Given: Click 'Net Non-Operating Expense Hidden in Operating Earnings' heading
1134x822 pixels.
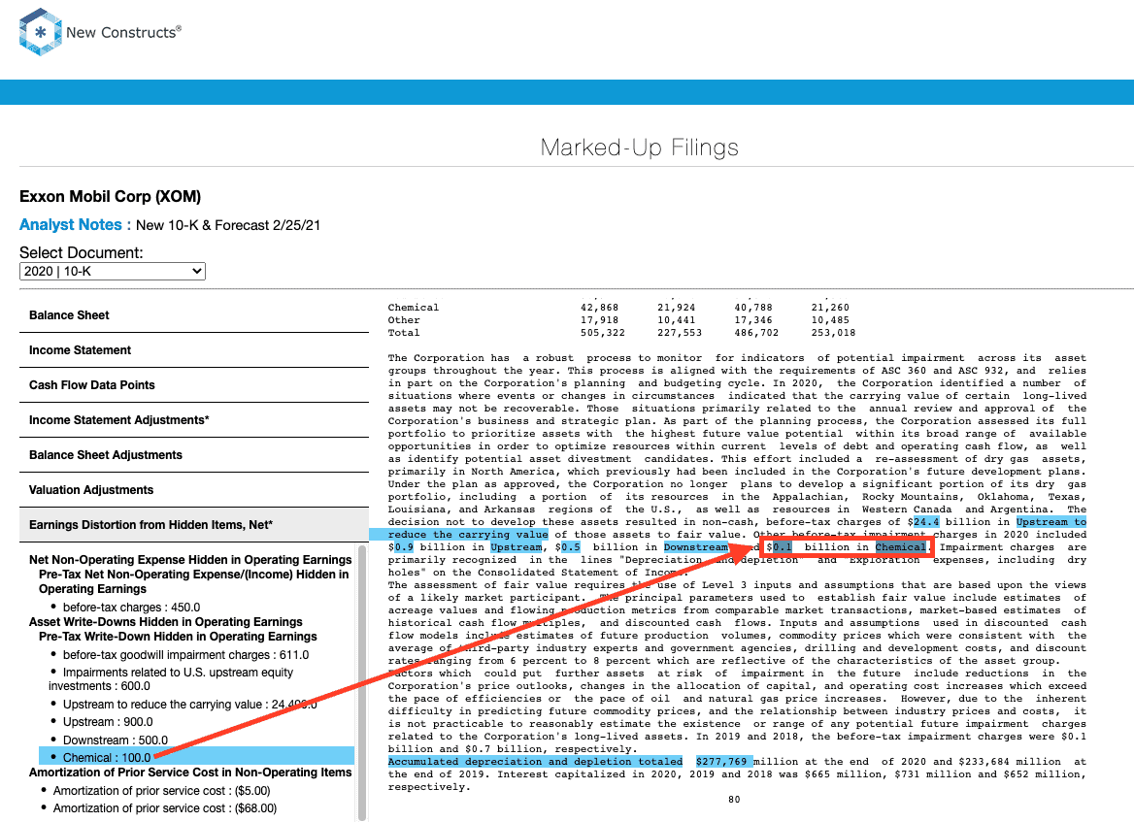Looking at the screenshot, I should point(190,560).
